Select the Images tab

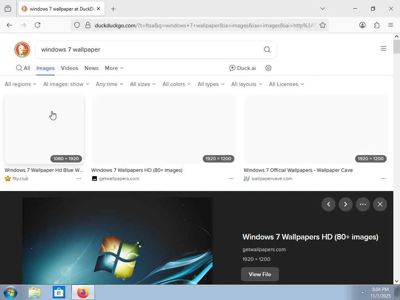pyautogui.click(x=45, y=68)
